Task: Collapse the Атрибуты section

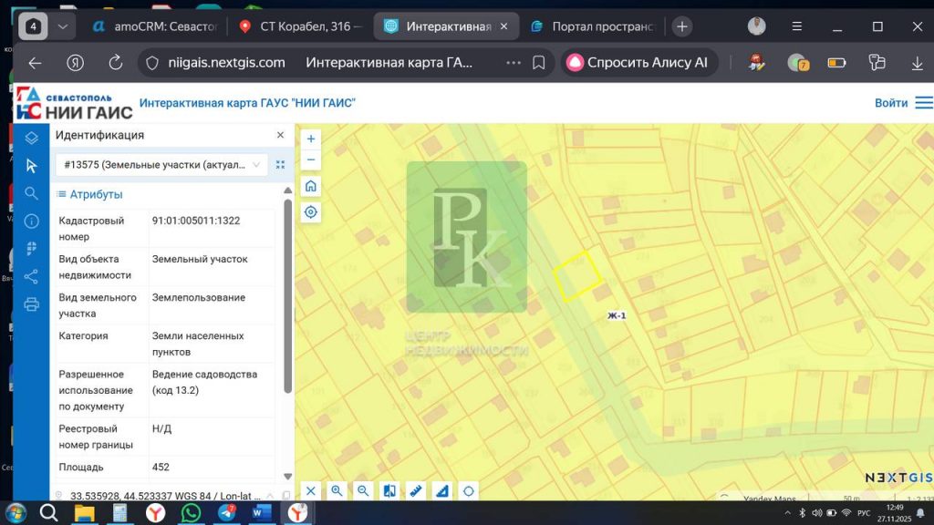Action: click(89, 194)
